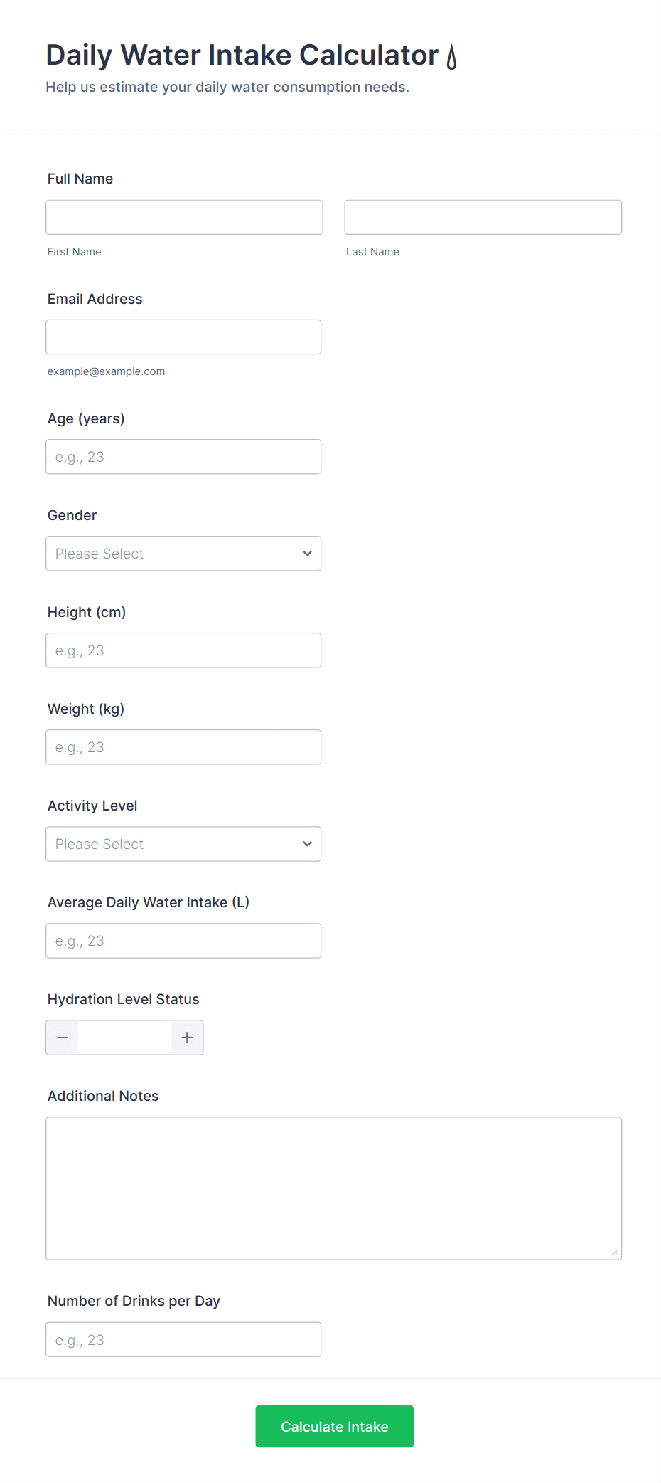Click the Hydration Level Status number box
This screenshot has width=661, height=1483.
tap(124, 1038)
